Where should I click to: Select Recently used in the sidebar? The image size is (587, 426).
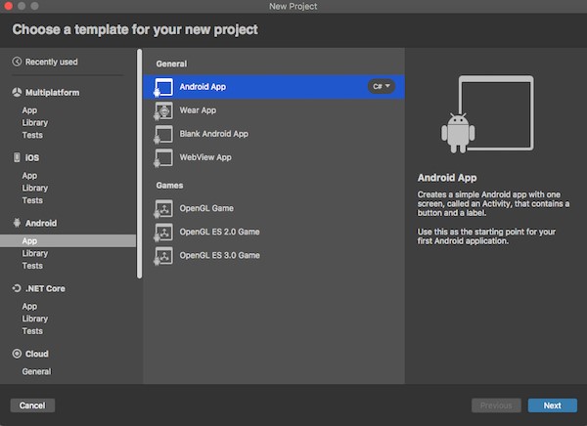pos(51,62)
